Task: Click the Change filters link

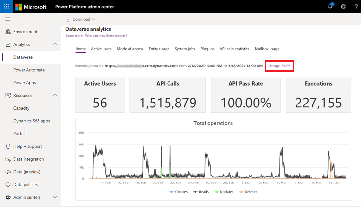Action: click(279, 66)
